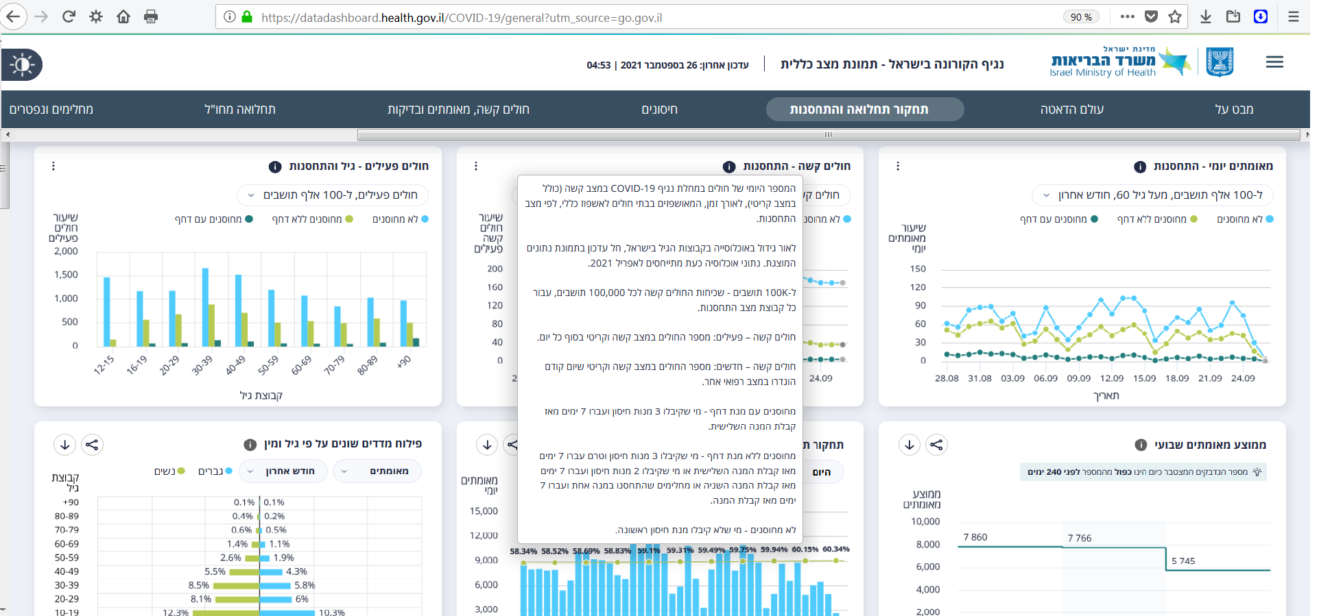Go back with the browser back arrow
This screenshot has height=616, width=1319.
tap(13, 16)
